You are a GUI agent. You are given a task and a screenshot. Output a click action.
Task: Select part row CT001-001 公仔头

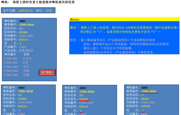tap(18, 59)
